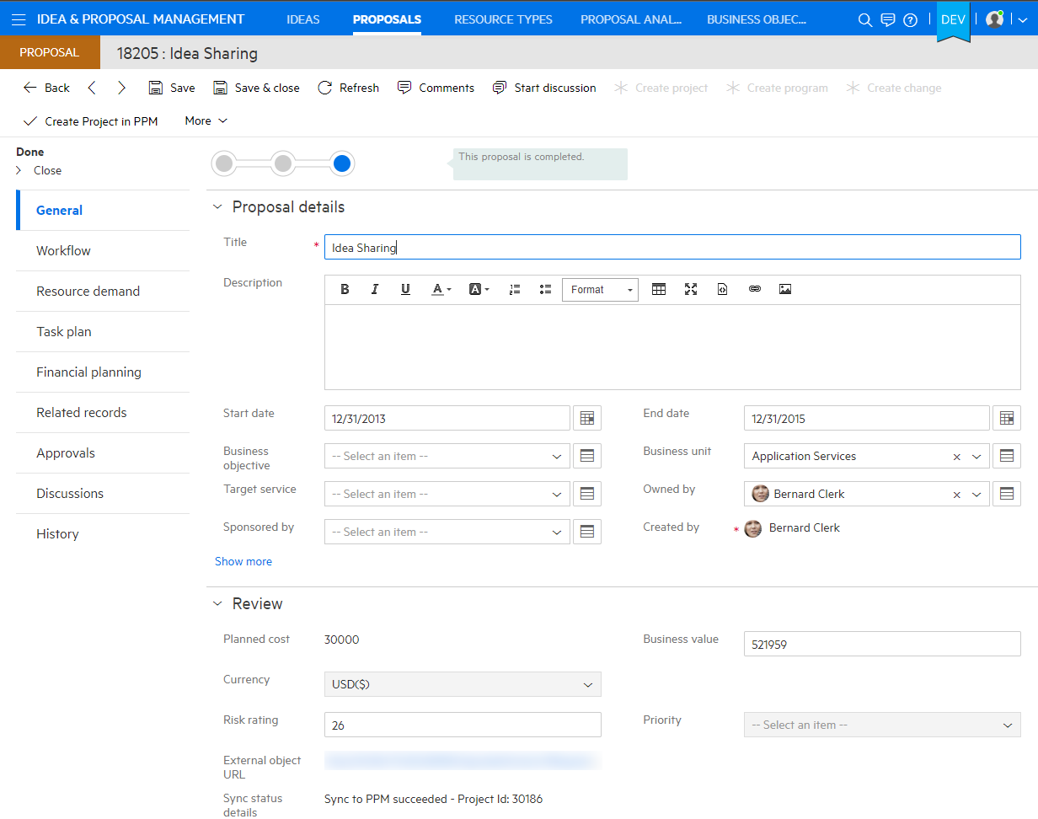Remove Application Services from Business unit

point(957,456)
